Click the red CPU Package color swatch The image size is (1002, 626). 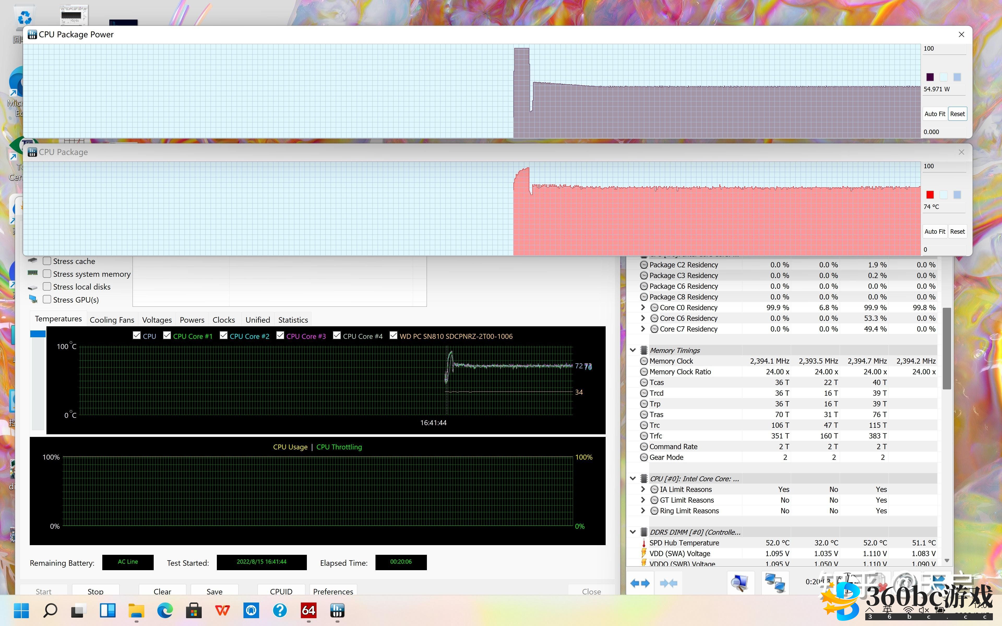[930, 195]
